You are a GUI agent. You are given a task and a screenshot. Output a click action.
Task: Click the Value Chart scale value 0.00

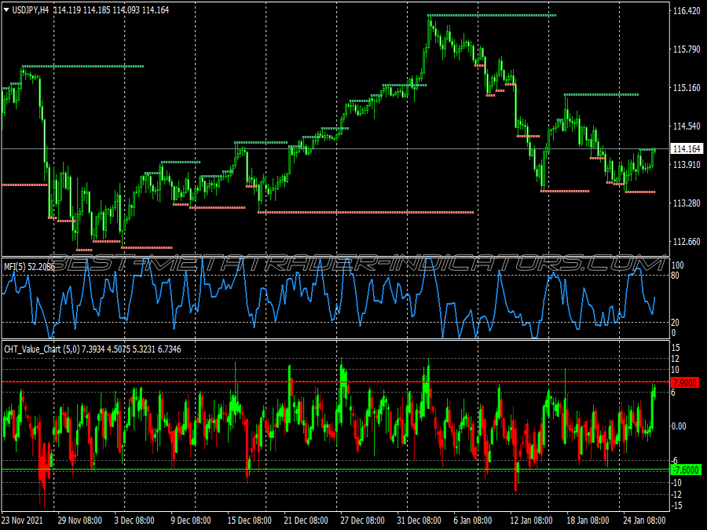coord(679,426)
